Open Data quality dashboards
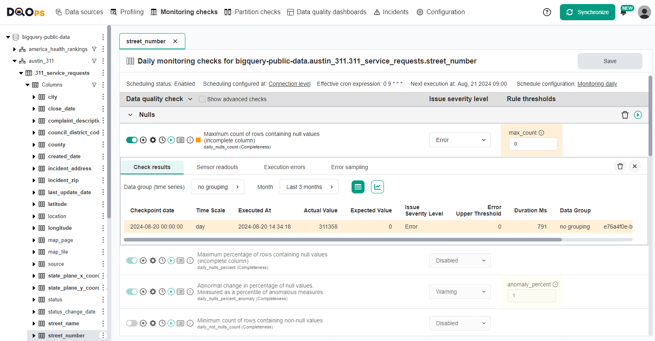655x341 pixels. [327, 12]
